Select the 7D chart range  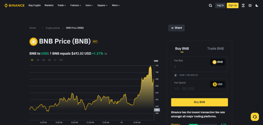point(38,60)
